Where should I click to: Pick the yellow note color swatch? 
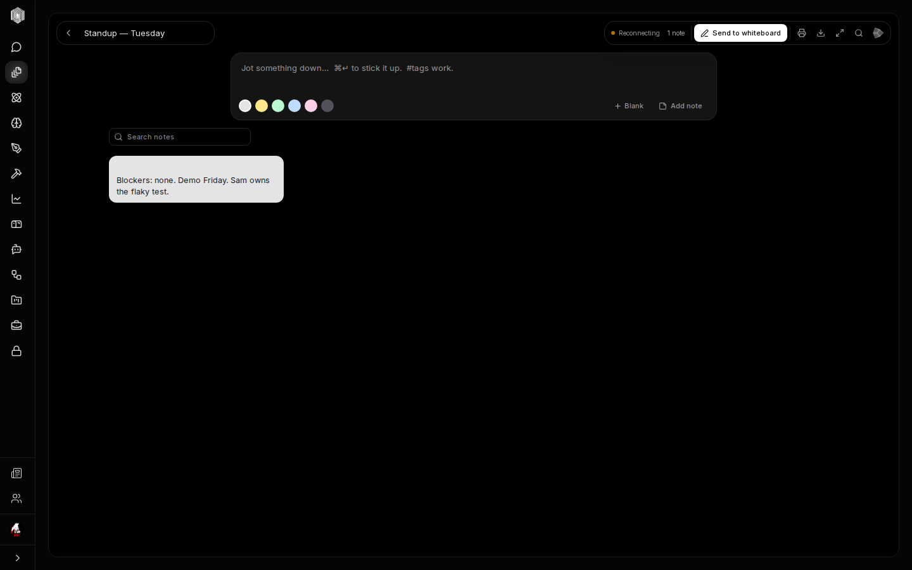pos(262,106)
